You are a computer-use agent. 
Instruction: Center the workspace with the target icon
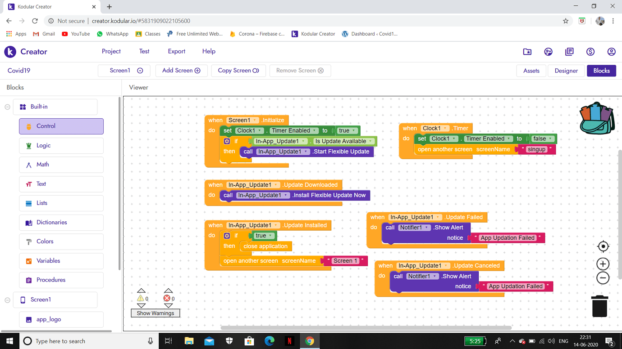click(603, 246)
